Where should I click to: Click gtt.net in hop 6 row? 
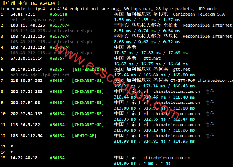[x=182, y=70]
